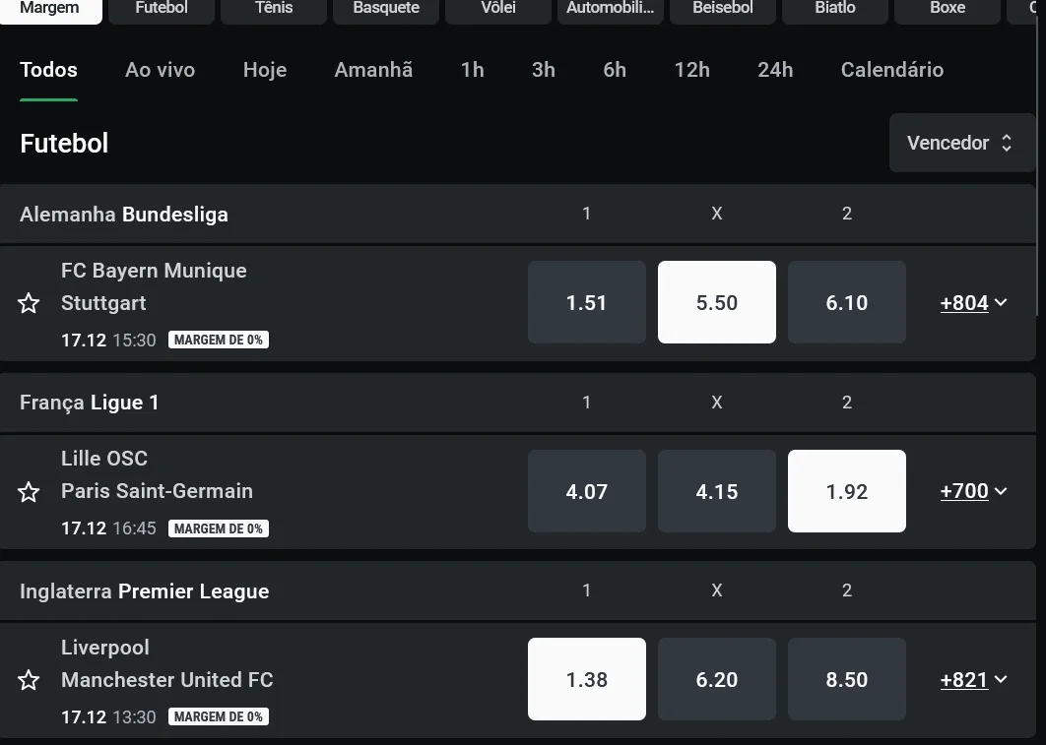The height and width of the screenshot is (745, 1046).
Task: Favorite the Bayern Munique vs Stuttgart match
Action: click(x=29, y=303)
